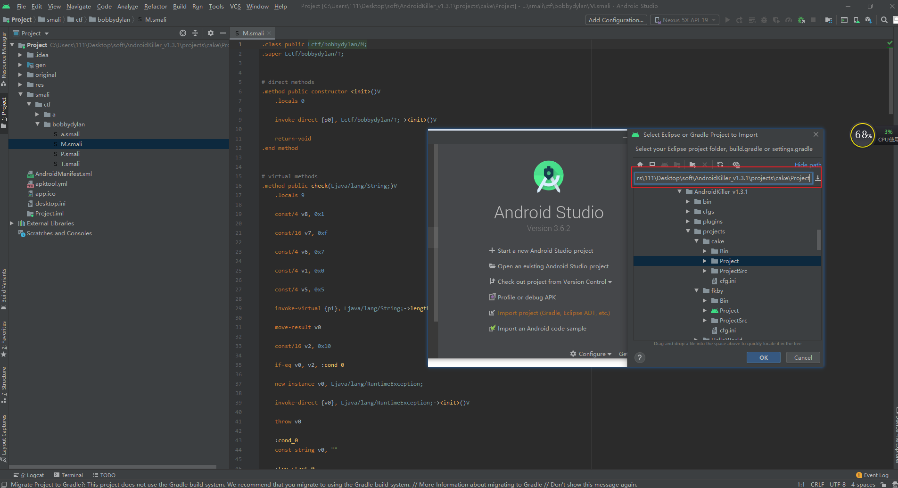The image size is (898, 488).
Task: Open the Nexus 5X API 19 device dropdown
Action: [684, 20]
